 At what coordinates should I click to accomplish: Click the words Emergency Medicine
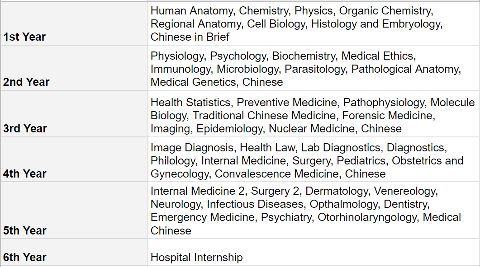click(202, 217)
